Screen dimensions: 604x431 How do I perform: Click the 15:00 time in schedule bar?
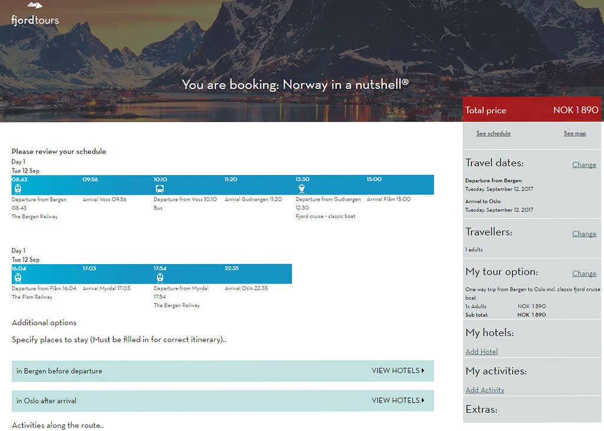[374, 179]
